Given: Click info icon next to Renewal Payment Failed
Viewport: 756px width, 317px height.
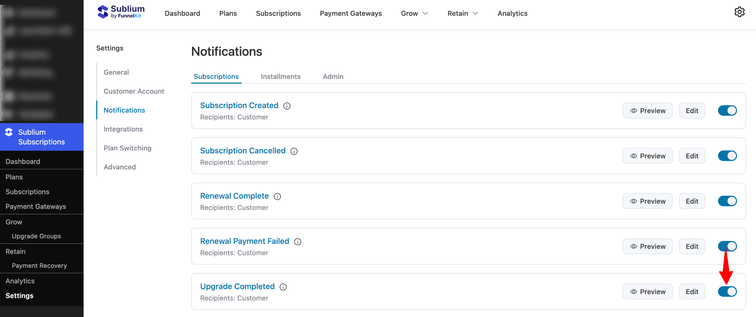Looking at the screenshot, I should (x=298, y=242).
